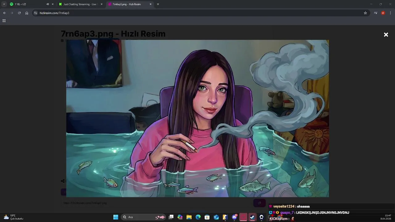The height and width of the screenshot is (222, 395).
Task: Click chat username veyselte1234
Action: (284, 207)
